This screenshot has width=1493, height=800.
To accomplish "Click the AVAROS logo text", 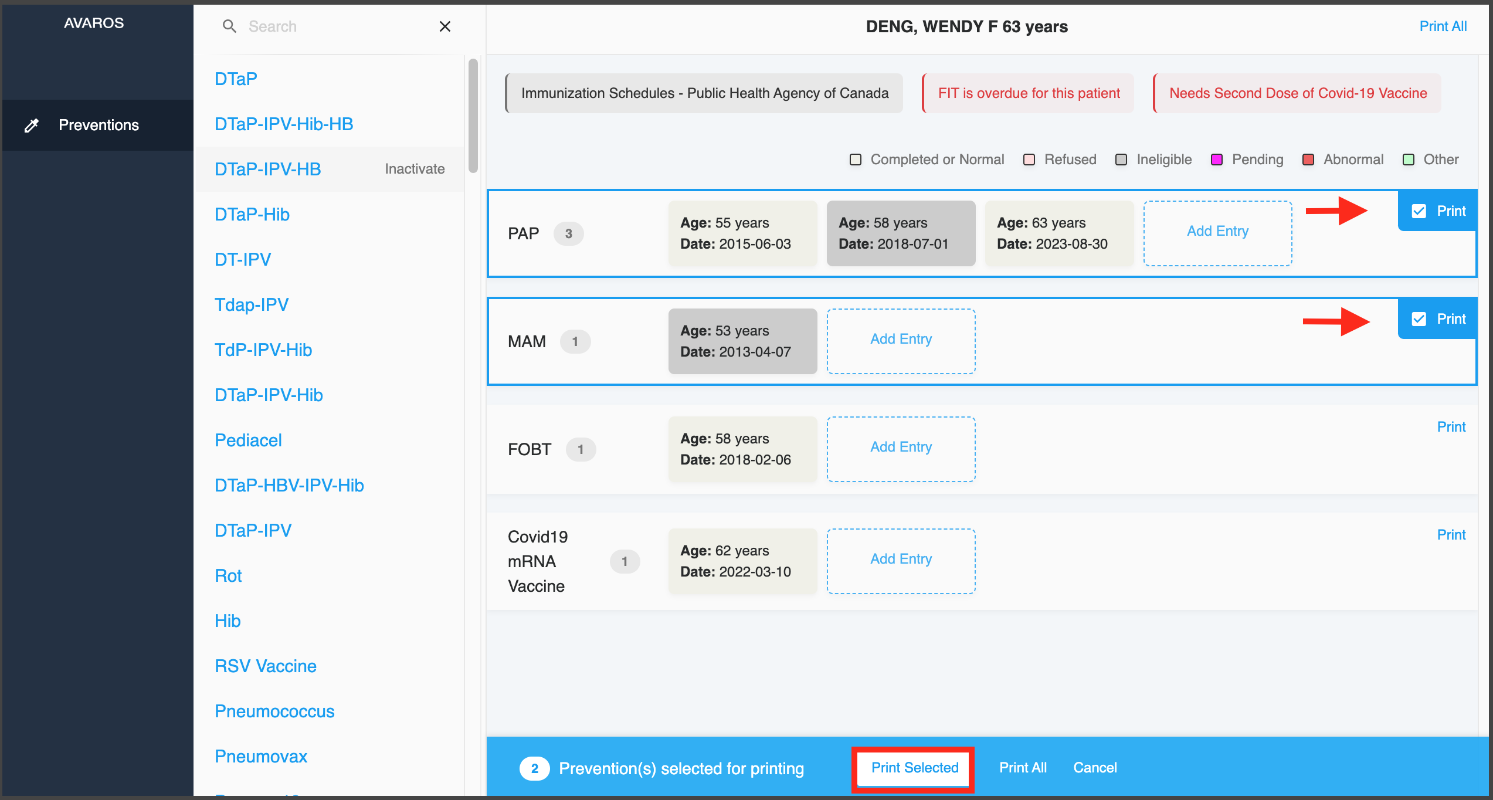I will point(94,23).
